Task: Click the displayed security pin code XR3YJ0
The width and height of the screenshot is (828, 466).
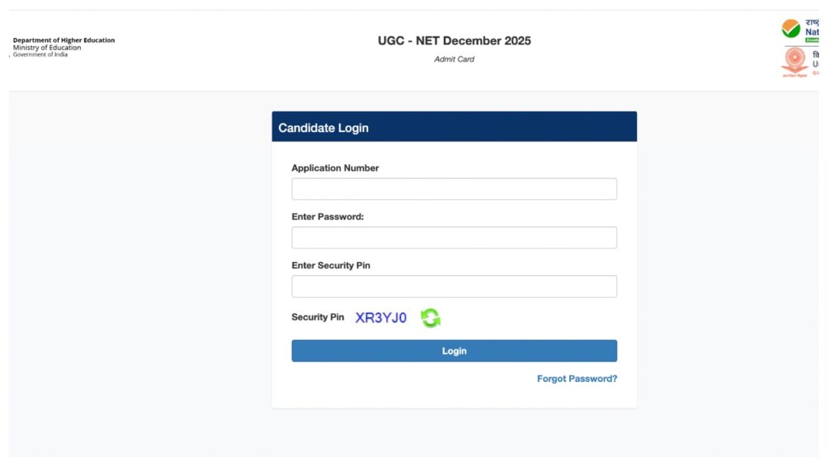Action: click(380, 317)
